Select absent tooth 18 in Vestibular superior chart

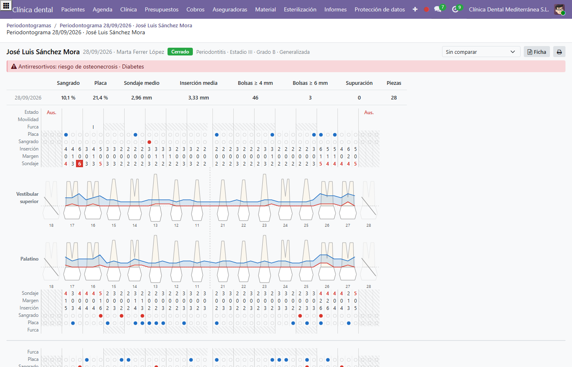(51, 200)
